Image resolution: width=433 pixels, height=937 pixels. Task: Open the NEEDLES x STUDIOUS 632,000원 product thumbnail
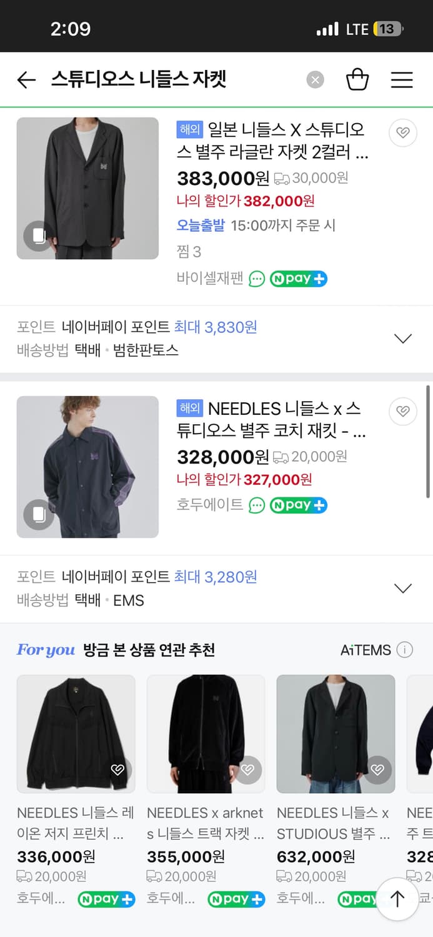(336, 734)
